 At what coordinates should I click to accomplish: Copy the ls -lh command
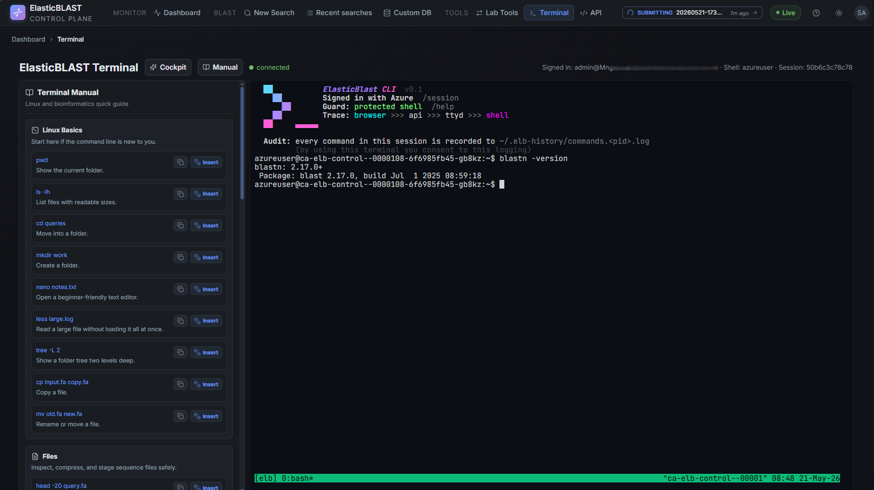pos(181,194)
